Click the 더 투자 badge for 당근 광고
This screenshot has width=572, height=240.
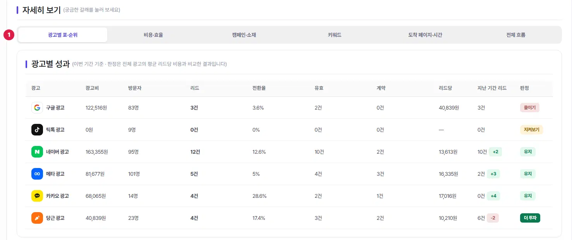[530, 218]
